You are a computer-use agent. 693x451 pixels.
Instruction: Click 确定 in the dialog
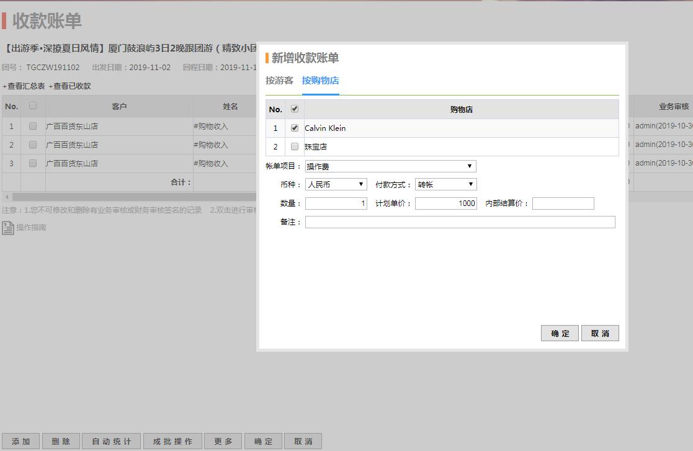point(560,333)
